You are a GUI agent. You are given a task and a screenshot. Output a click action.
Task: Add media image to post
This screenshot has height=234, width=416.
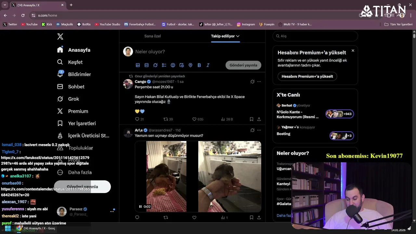[138, 65]
